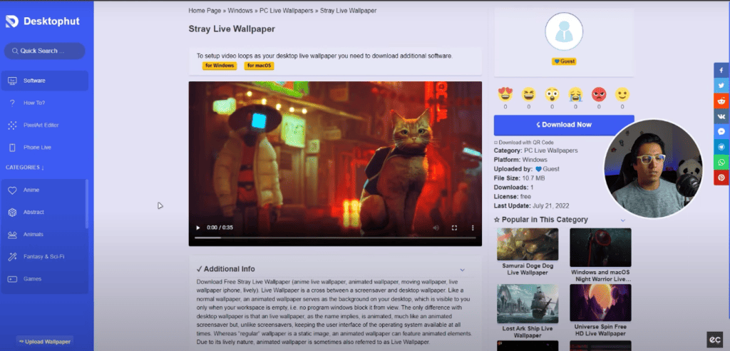Click the PC Live Wallpapers breadcrumb link
This screenshot has height=351, width=730.
[287, 10]
